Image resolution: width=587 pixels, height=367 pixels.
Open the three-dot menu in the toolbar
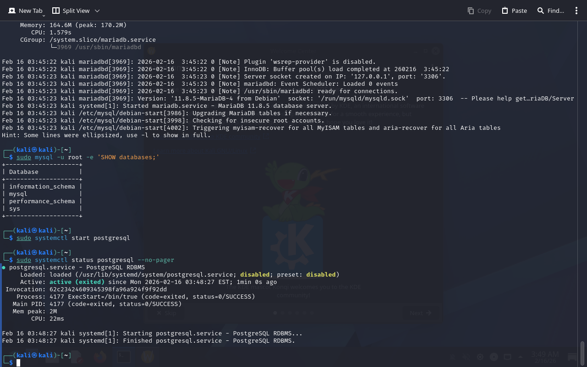click(x=576, y=11)
